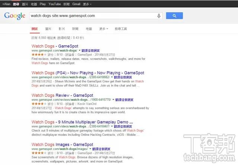Open dropdown arrow beside the 2300-6418882 URL
238x165 pixels.
[x=112, y=77]
